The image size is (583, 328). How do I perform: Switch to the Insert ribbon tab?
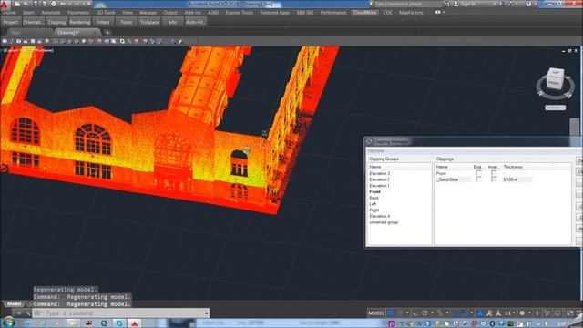tap(28, 12)
